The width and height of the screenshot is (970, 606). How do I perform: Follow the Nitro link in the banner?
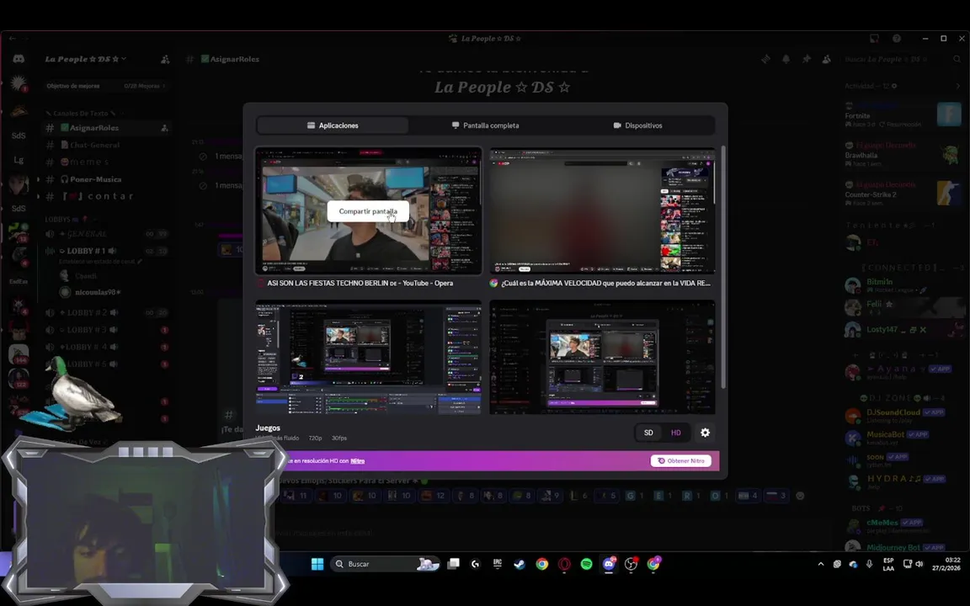pos(358,460)
